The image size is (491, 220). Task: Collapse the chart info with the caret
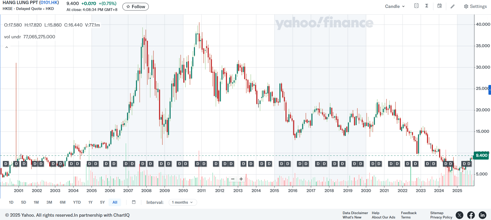(7, 47)
